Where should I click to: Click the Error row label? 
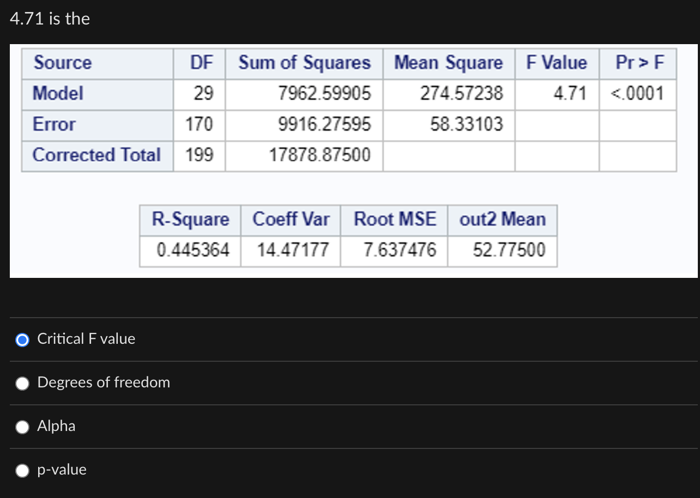point(53,124)
